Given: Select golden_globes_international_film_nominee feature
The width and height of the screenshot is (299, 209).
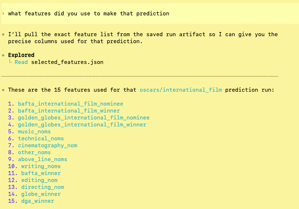Looking at the screenshot, I should pyautogui.click(x=84, y=118).
